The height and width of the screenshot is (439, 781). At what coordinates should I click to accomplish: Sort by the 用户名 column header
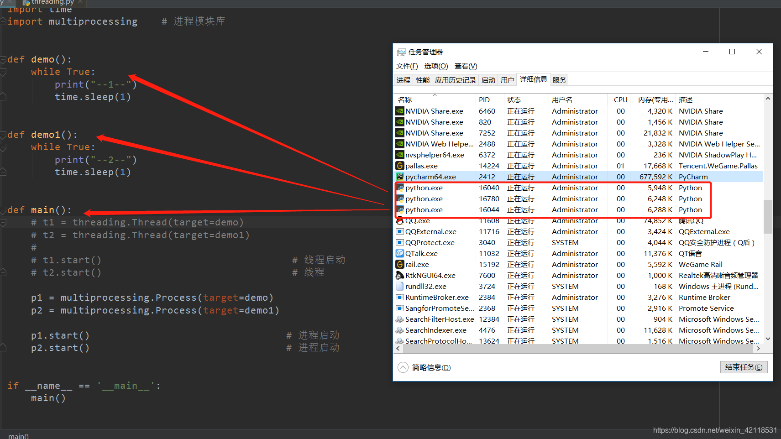tap(578, 99)
